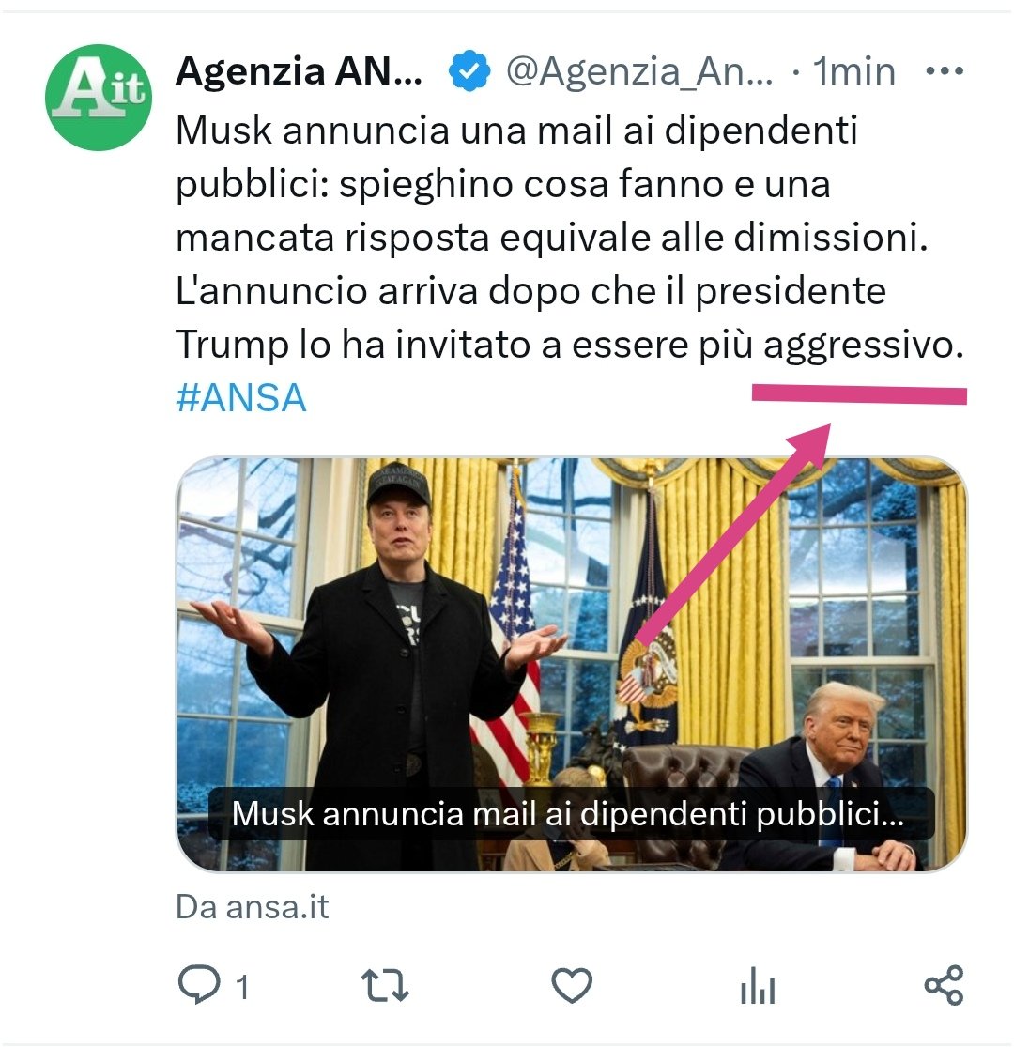Click the pink underline below 'aggressivo'

pyautogui.click(x=859, y=394)
